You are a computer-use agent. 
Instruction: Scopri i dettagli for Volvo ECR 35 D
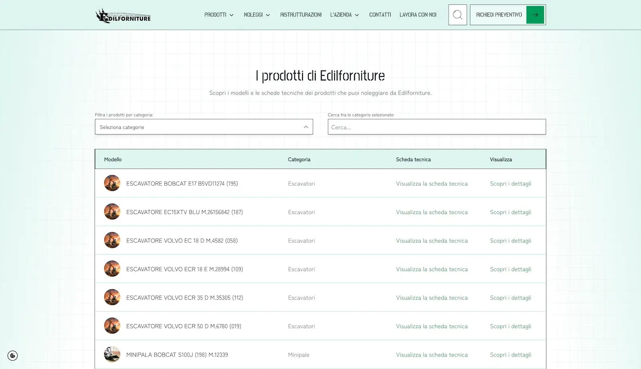tap(510, 298)
